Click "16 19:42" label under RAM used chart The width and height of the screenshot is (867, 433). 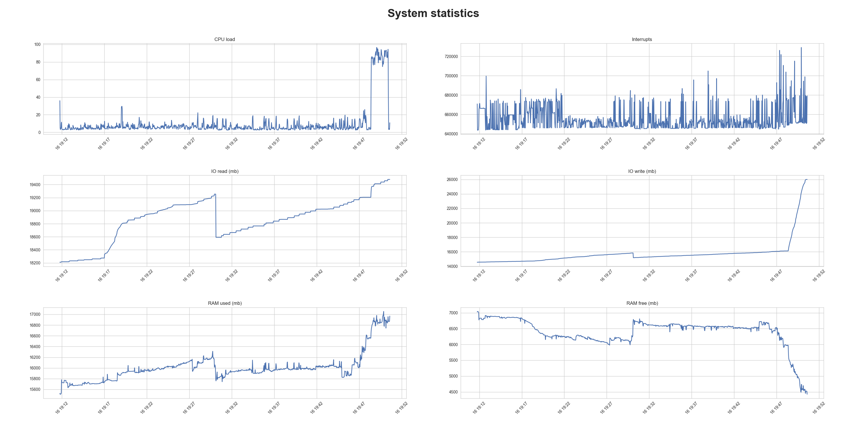pyautogui.click(x=316, y=407)
